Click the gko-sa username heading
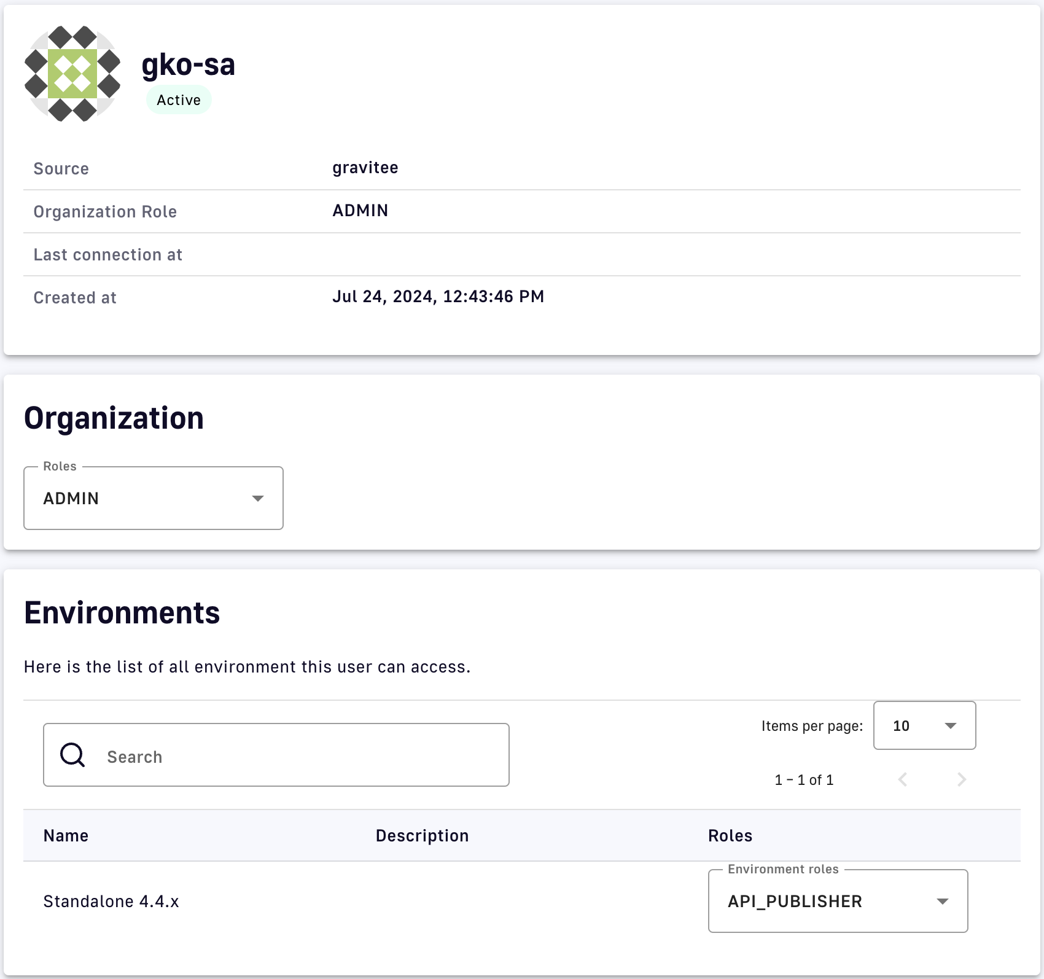This screenshot has height=979, width=1044. [188, 64]
